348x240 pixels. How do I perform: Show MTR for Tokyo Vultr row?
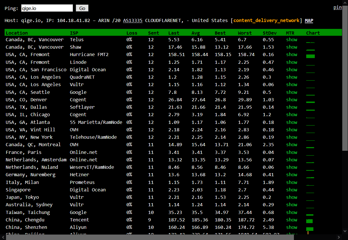tap(292, 197)
